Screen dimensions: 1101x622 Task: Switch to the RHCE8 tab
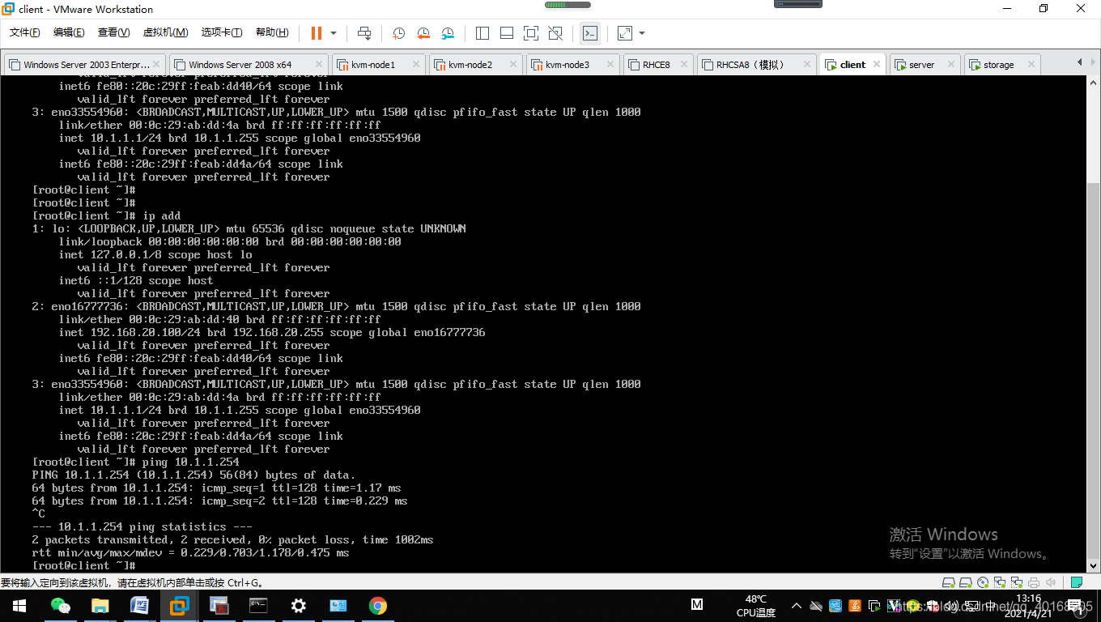tap(657, 65)
